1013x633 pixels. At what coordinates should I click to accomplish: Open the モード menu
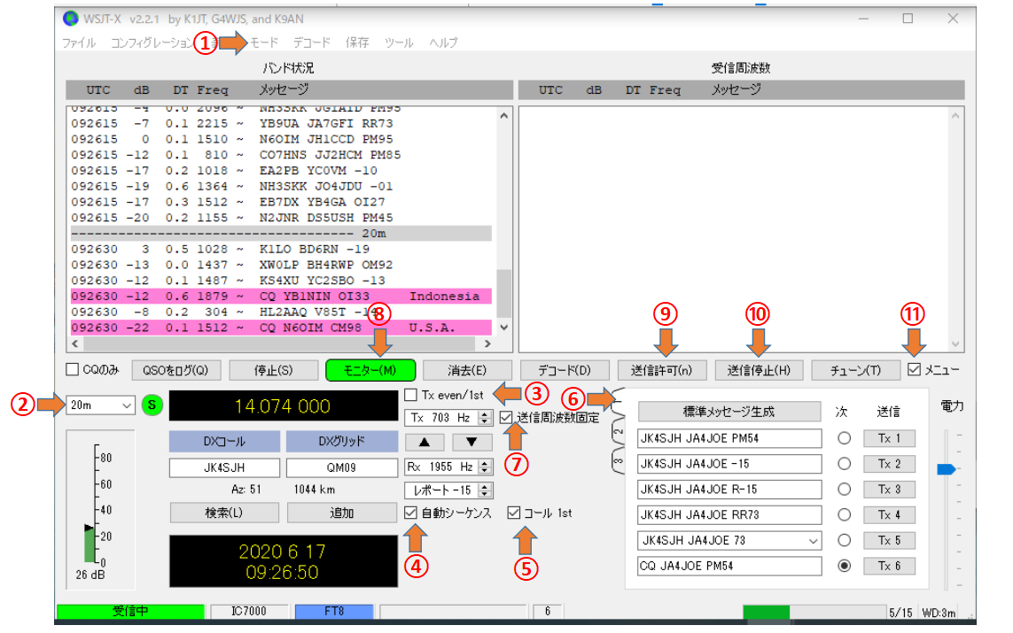(x=264, y=42)
